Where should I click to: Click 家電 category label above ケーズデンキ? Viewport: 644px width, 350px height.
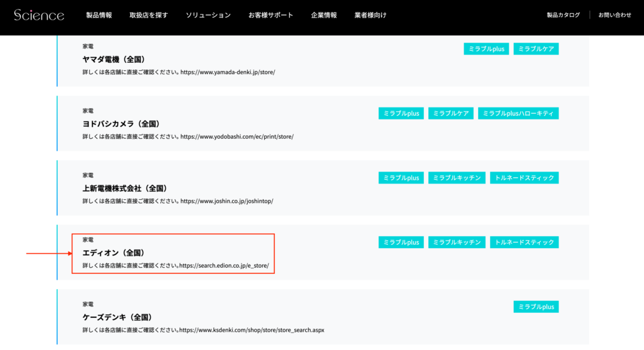(88, 304)
